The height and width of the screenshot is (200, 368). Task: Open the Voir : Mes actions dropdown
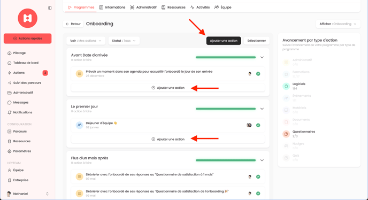pyautogui.click(x=86, y=41)
